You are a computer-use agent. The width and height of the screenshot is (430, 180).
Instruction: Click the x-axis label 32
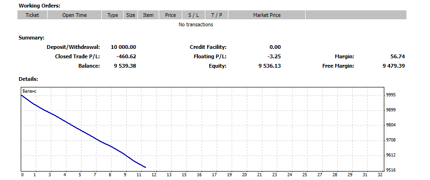380,175
